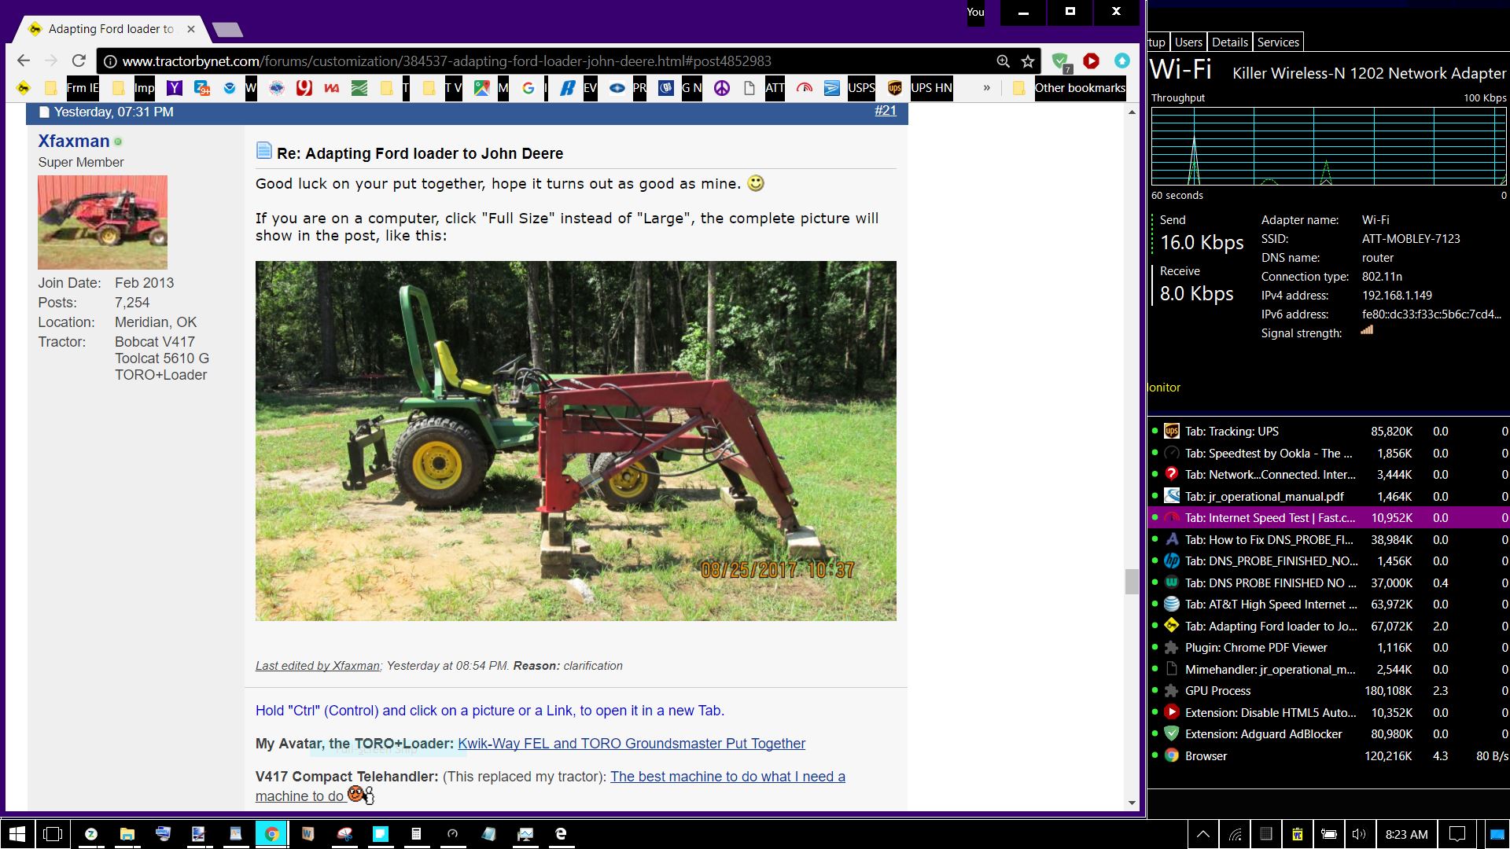Click the Xfaxman username link
Image resolution: width=1510 pixels, height=849 pixels.
74,141
